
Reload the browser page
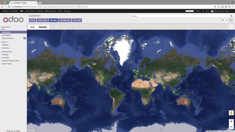[9, 7]
